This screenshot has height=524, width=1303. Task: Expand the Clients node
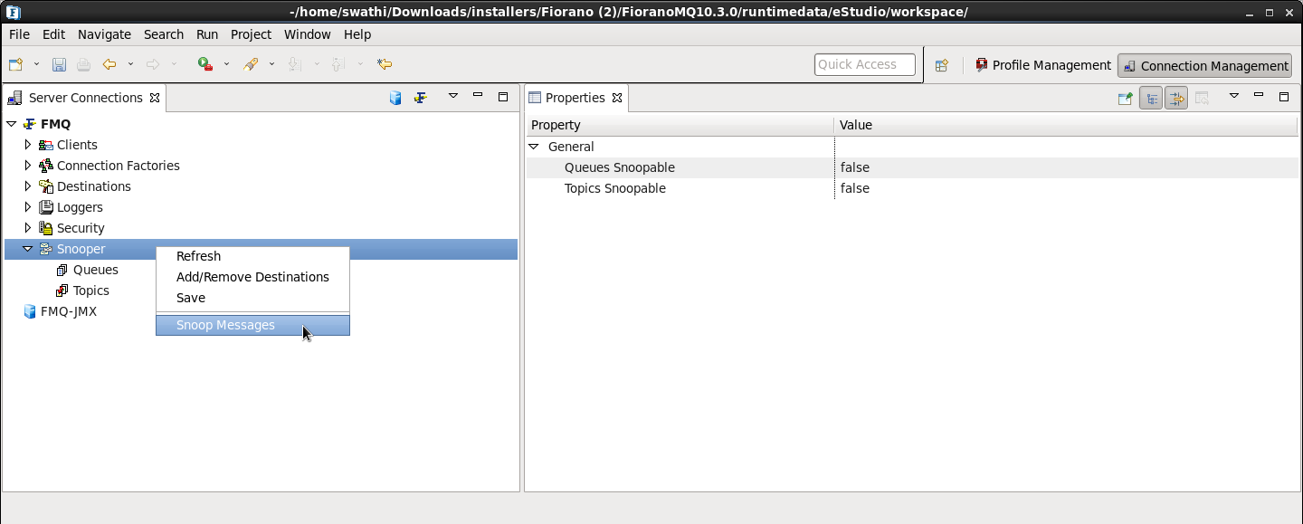click(x=27, y=145)
